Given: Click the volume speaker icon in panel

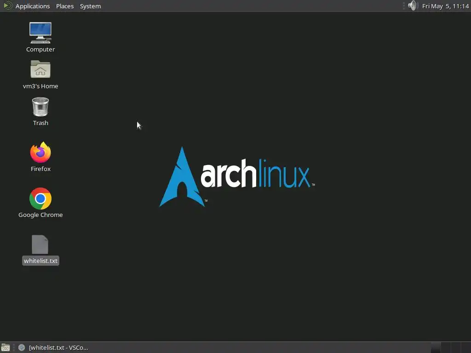Looking at the screenshot, I should (413, 6).
